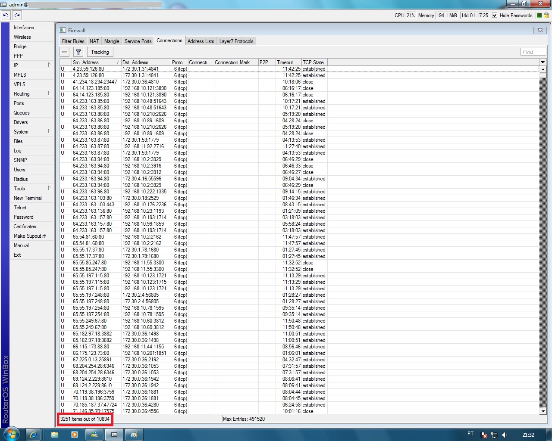Viewport: 552px width, 441px height.
Task: Open the filter funnel icon
Action: pos(78,52)
